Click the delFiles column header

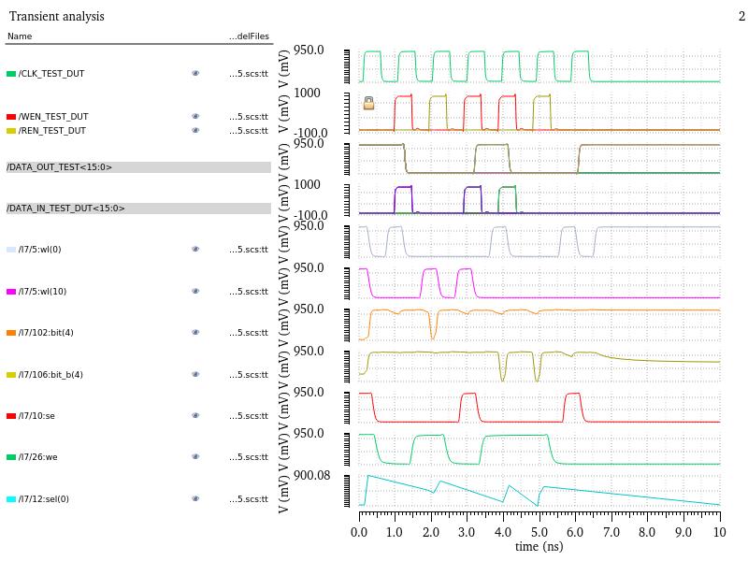click(x=249, y=36)
